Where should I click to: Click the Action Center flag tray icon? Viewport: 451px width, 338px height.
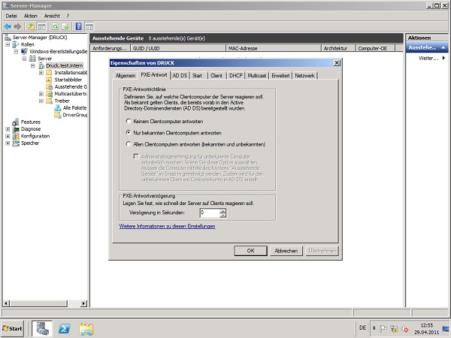click(383, 328)
